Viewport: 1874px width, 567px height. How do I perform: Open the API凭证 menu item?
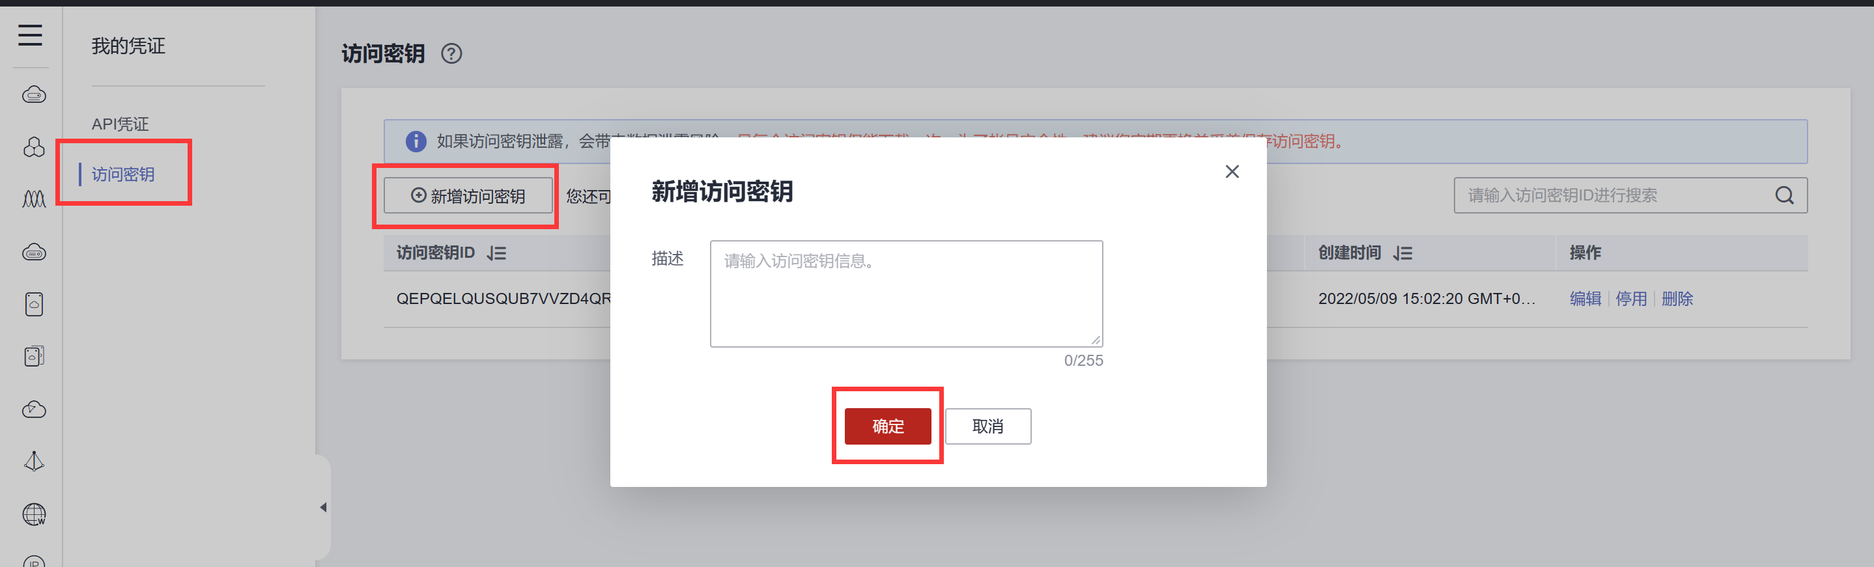coord(120,124)
